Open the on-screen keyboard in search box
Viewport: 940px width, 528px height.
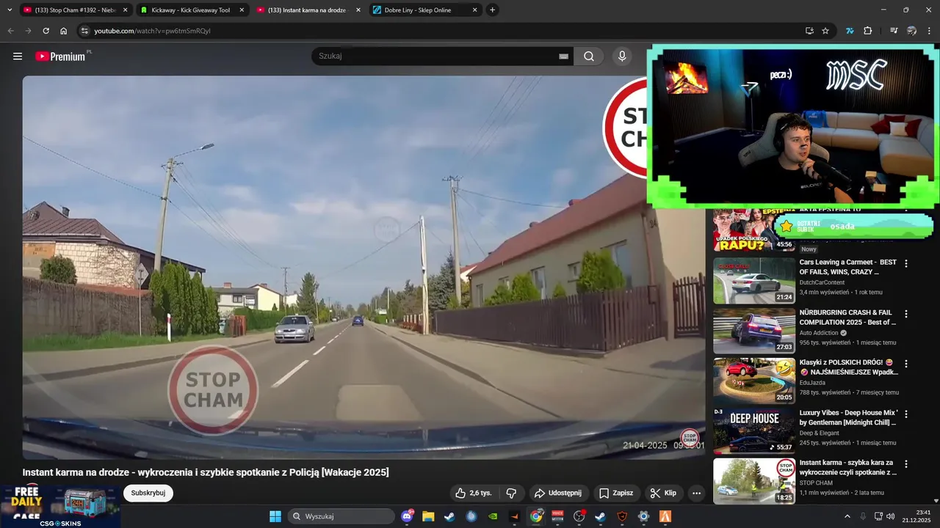563,56
